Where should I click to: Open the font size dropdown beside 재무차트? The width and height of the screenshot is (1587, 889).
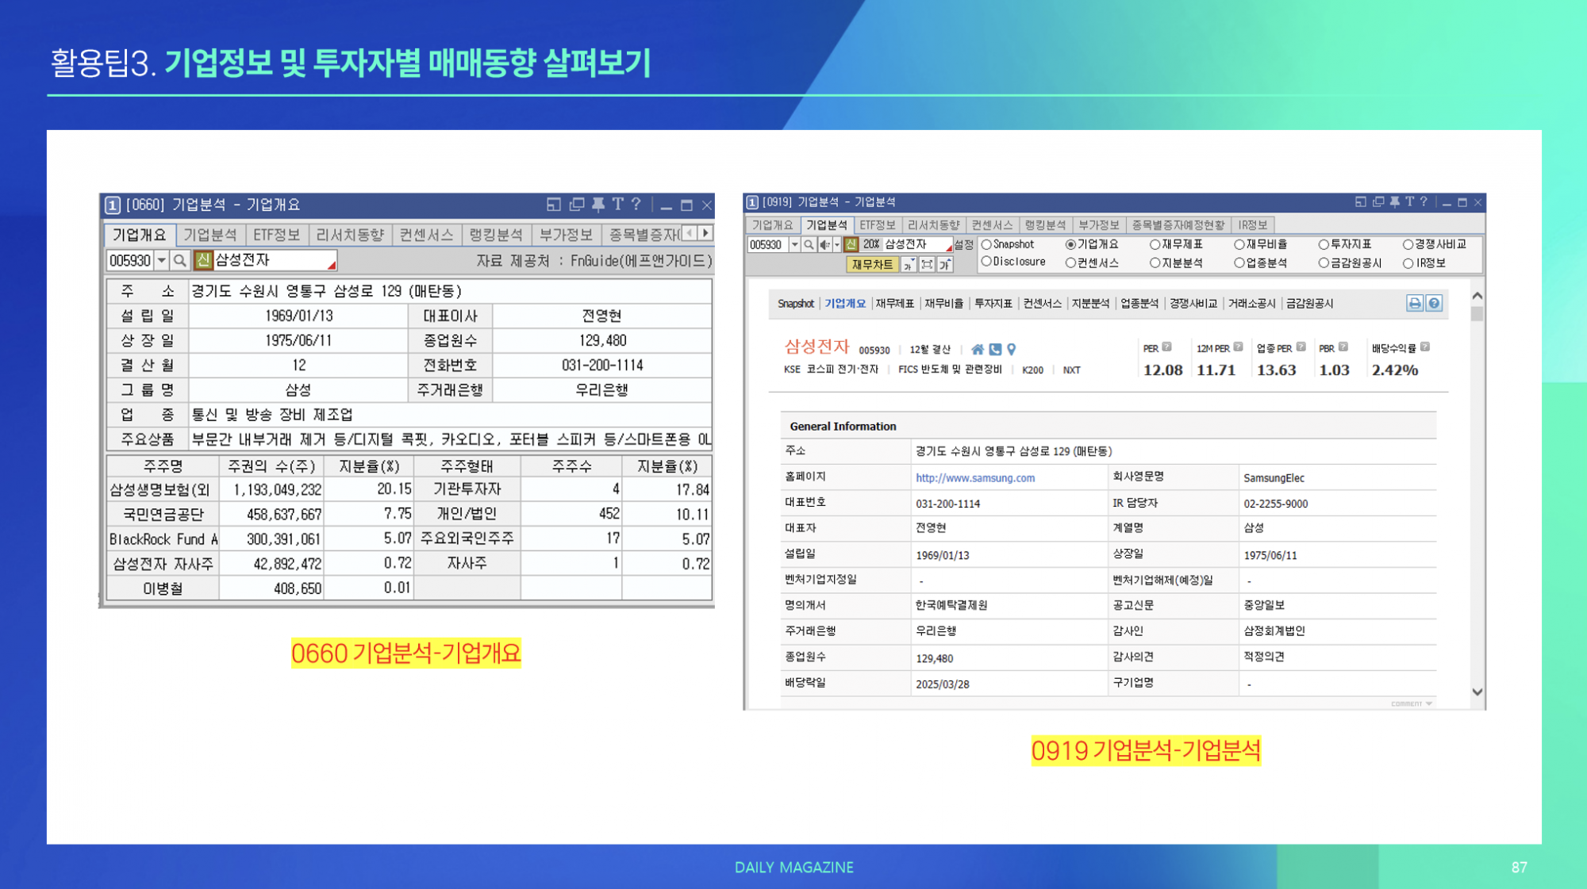[x=909, y=265]
